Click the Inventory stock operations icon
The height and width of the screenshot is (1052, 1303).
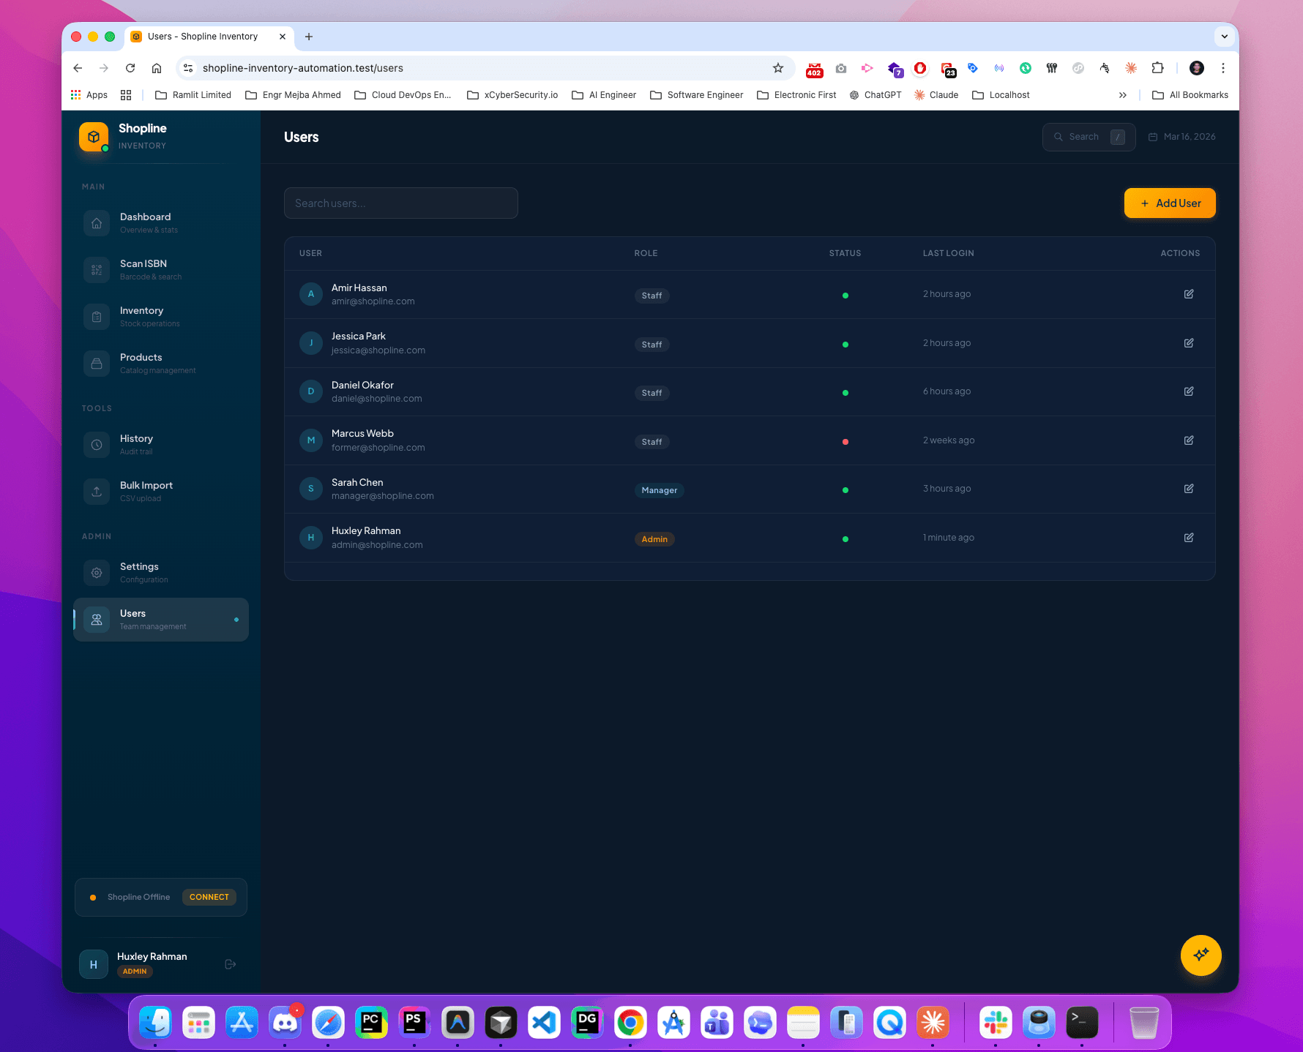(96, 316)
